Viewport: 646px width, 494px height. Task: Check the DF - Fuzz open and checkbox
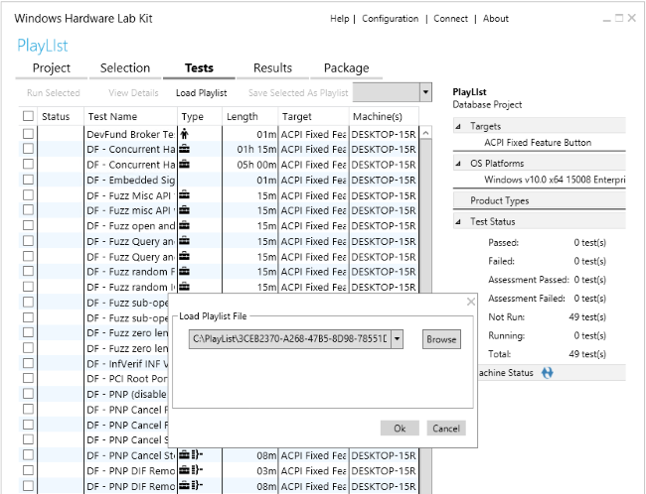[29, 225]
